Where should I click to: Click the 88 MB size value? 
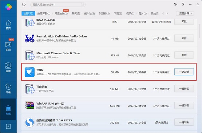click(x=115, y=72)
